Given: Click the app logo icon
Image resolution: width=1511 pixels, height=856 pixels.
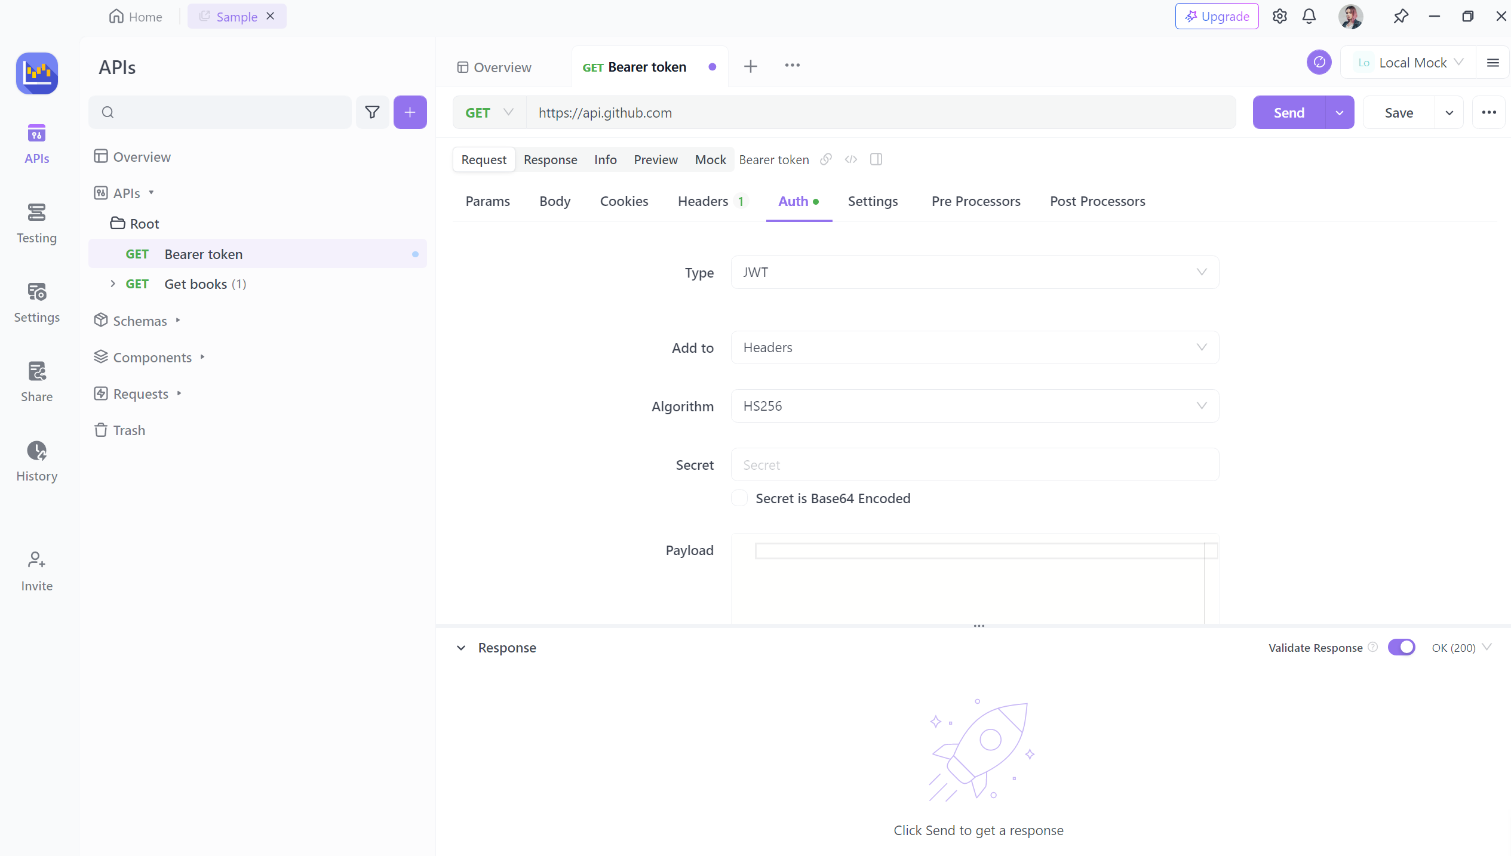Looking at the screenshot, I should [37, 73].
